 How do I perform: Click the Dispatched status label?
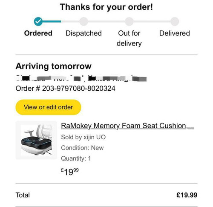[x=83, y=33]
